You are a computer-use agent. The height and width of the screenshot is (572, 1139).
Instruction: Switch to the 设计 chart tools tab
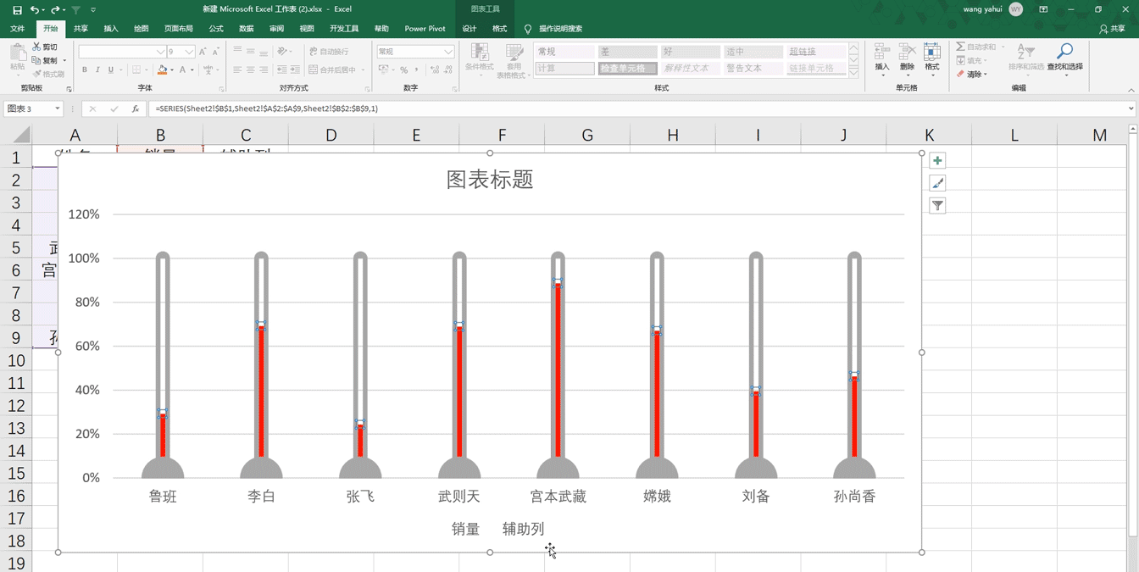469,28
